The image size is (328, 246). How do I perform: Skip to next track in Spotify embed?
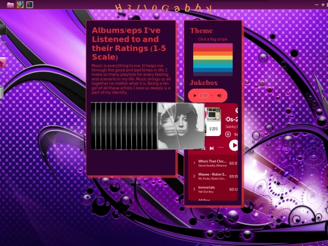212,148
